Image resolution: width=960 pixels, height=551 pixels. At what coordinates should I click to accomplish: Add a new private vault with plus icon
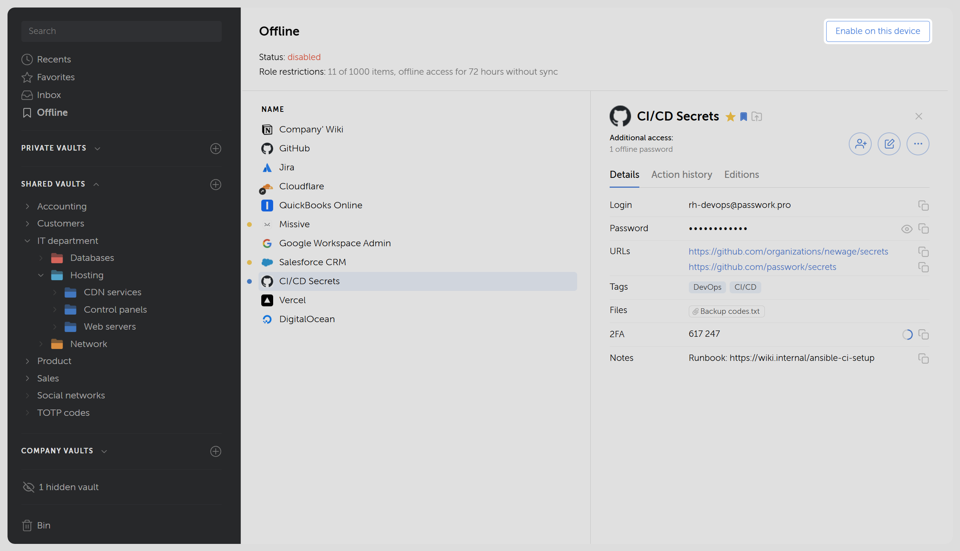[215, 149]
